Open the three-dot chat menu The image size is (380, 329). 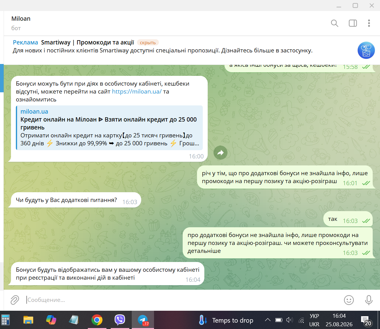click(369, 23)
